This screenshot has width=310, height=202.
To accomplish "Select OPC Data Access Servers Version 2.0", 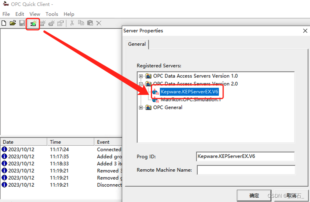I will 195,83.
